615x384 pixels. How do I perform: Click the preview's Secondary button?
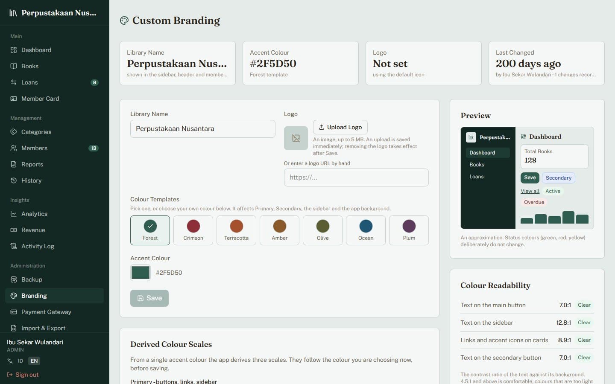click(558, 178)
